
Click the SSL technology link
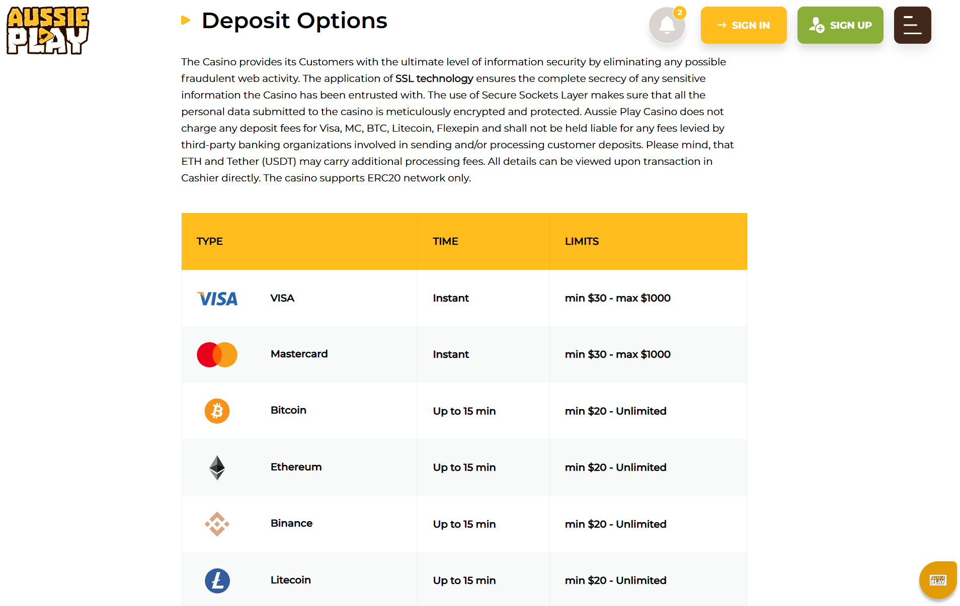click(434, 78)
